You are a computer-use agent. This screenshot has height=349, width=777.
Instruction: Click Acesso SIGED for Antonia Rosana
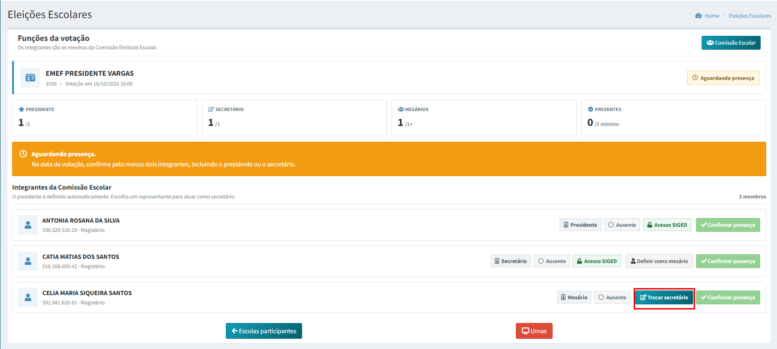click(x=667, y=225)
